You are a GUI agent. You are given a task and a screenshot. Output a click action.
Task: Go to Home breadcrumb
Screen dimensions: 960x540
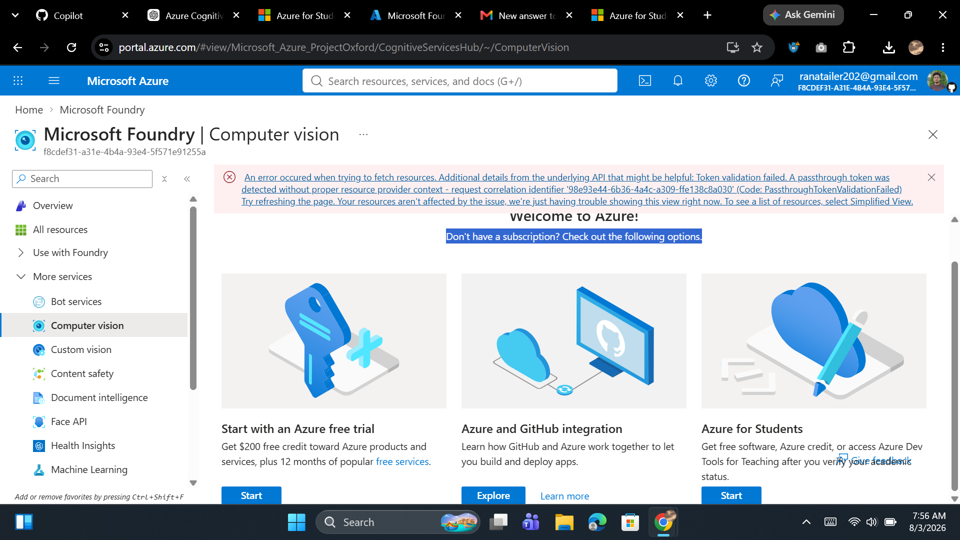click(29, 110)
